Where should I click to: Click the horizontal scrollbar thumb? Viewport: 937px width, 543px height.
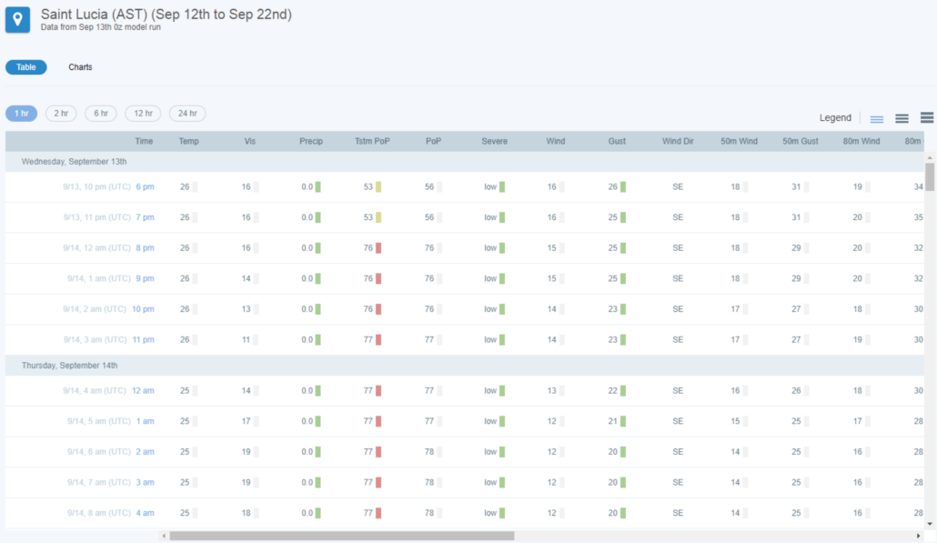click(x=342, y=536)
